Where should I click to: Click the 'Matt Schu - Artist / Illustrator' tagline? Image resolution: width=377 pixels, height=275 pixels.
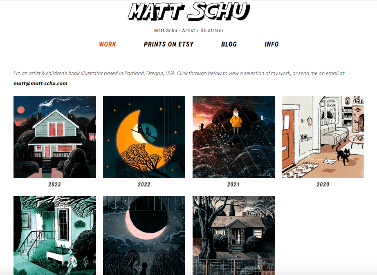point(189,31)
